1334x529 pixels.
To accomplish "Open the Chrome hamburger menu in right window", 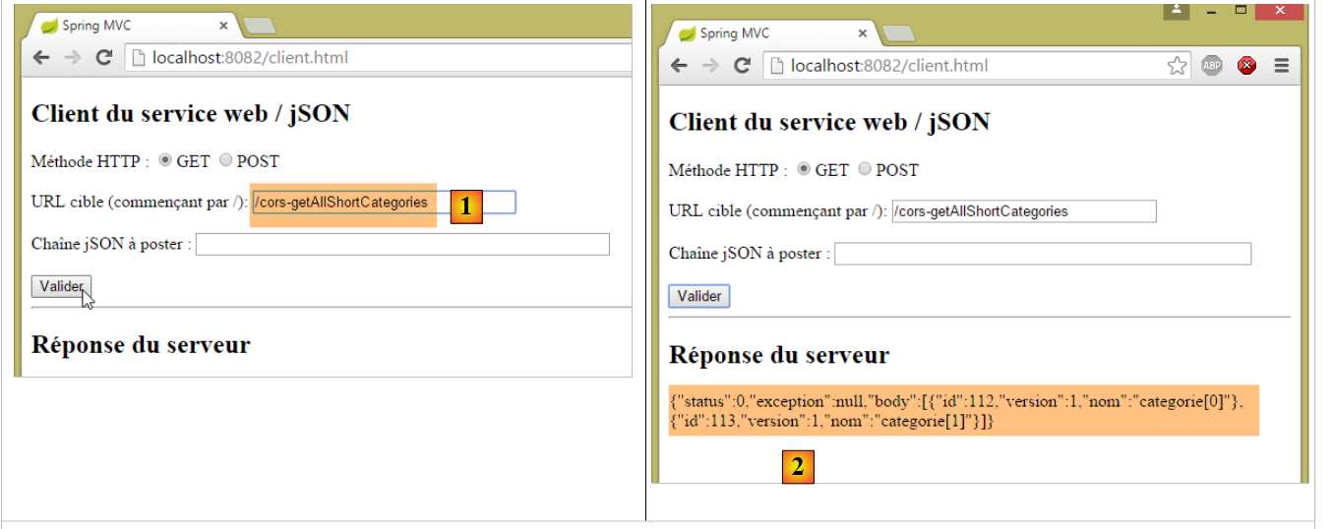I will [1282, 66].
